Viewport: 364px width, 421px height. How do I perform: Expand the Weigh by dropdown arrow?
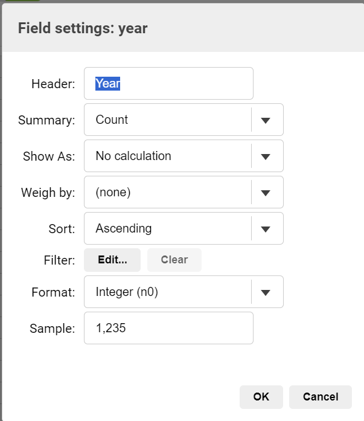[x=266, y=192]
